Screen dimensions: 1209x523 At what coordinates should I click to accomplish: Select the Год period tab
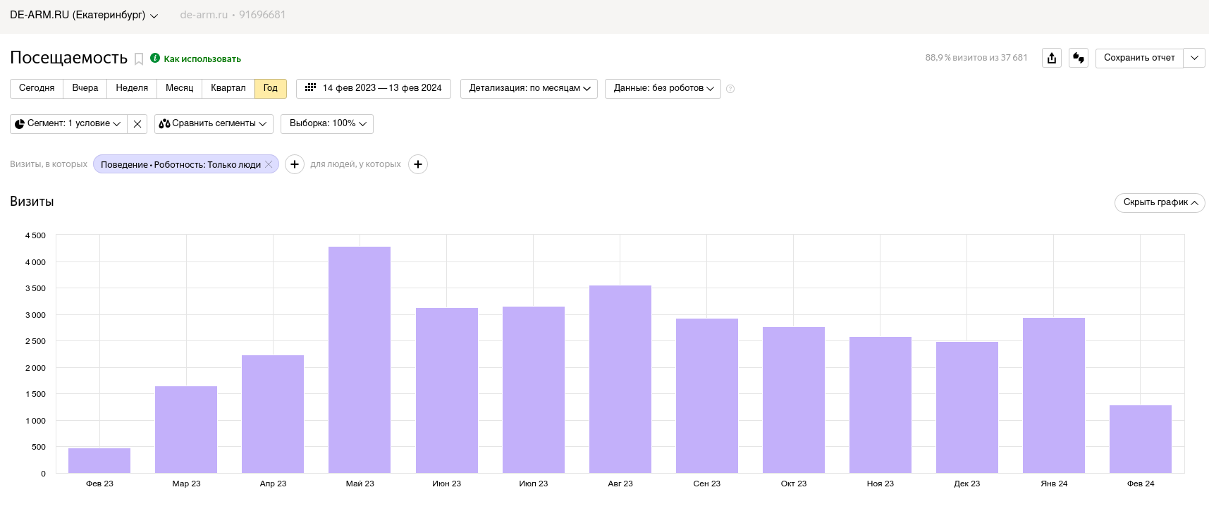tap(271, 89)
